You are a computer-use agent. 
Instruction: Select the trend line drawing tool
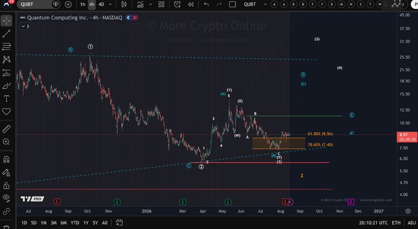(6, 34)
